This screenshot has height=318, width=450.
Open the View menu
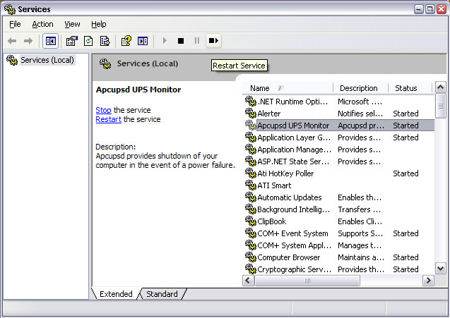[x=72, y=24]
